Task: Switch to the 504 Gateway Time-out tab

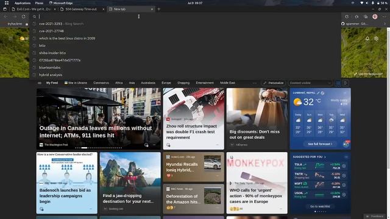Action: pos(82,9)
